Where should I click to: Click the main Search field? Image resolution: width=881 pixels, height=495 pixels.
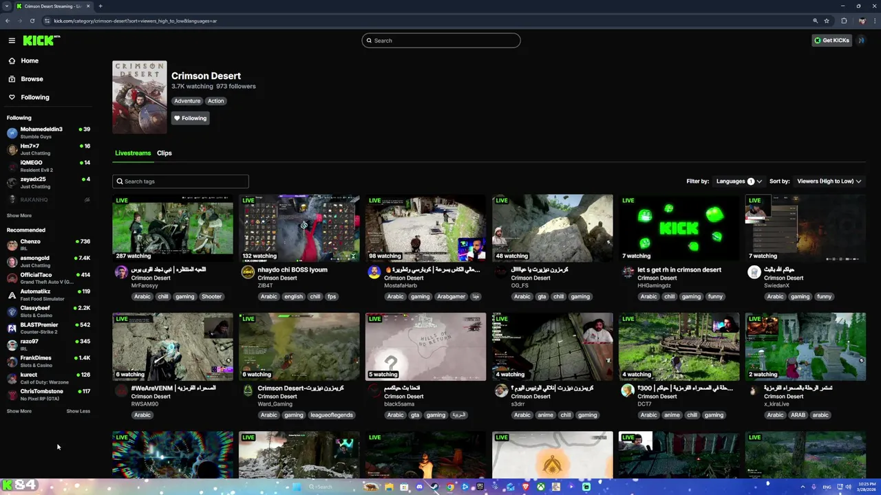(441, 41)
